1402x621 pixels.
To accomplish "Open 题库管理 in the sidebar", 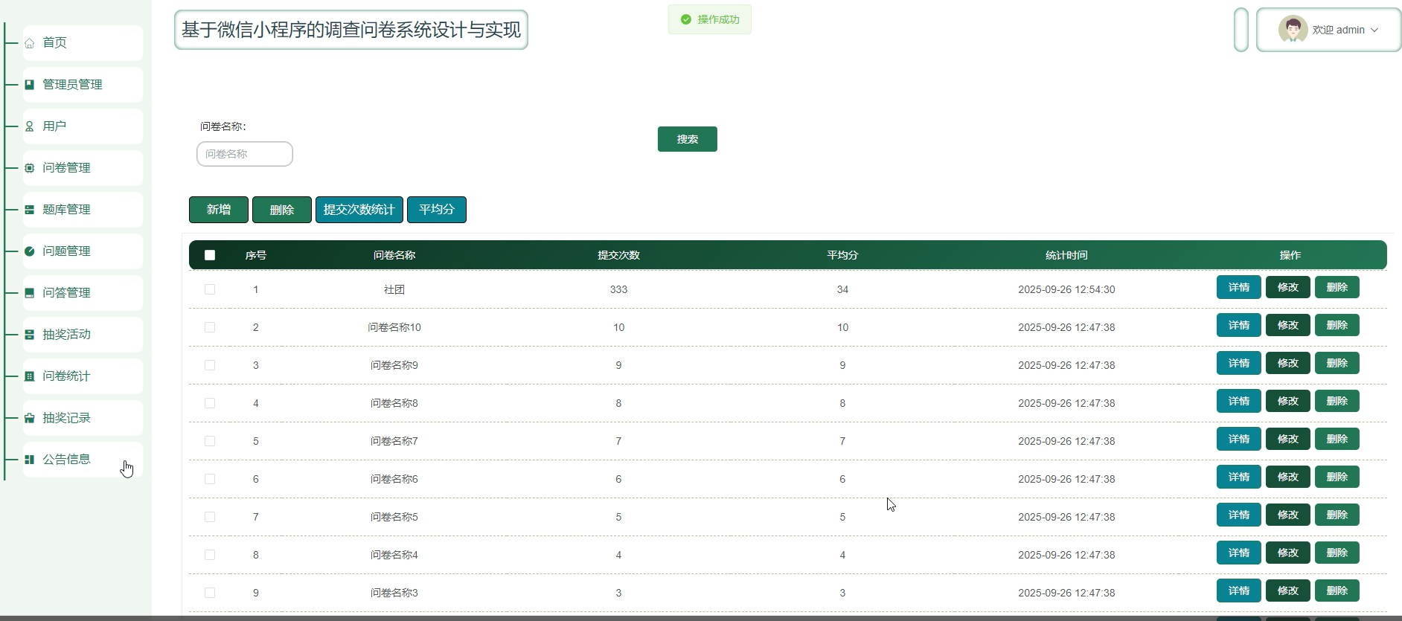I will tap(83, 210).
